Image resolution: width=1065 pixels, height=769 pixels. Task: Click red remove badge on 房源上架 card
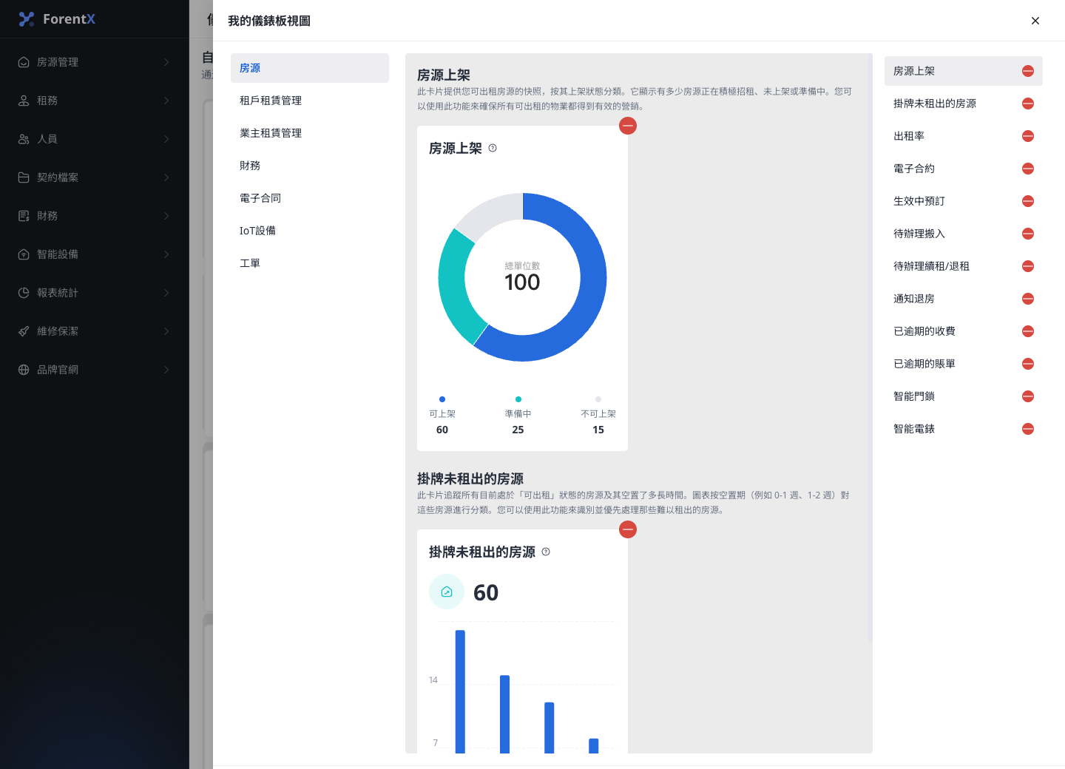pos(628,126)
